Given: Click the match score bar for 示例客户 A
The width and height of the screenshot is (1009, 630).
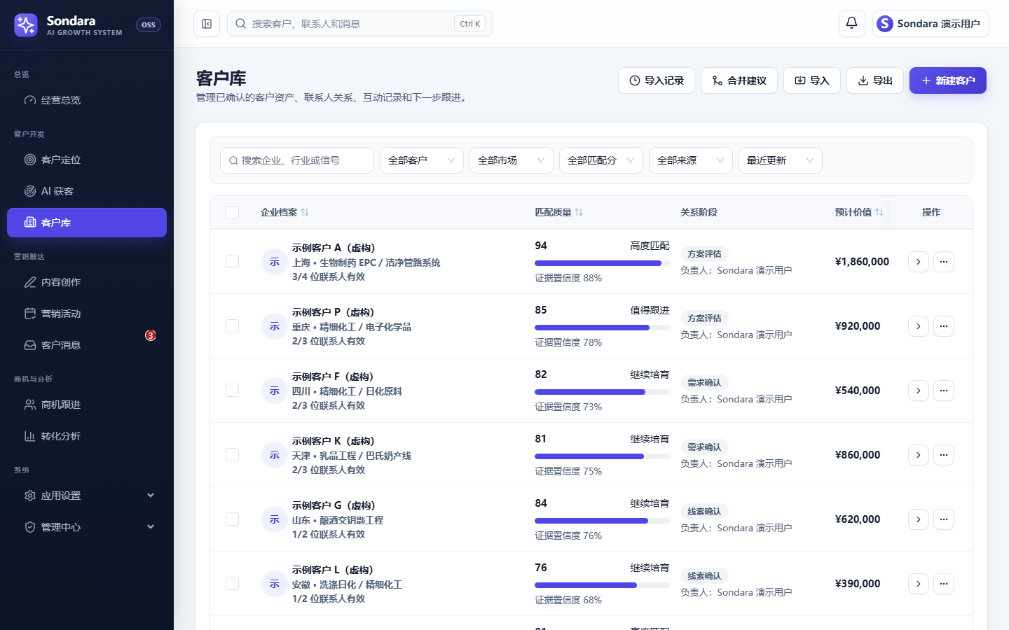Looking at the screenshot, I should 602,263.
